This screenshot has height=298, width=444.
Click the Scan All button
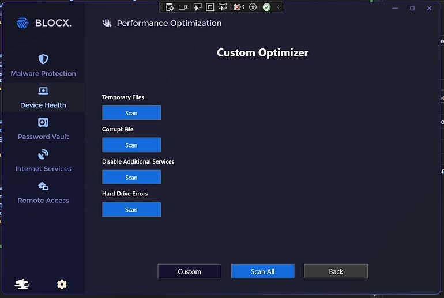[263, 271]
